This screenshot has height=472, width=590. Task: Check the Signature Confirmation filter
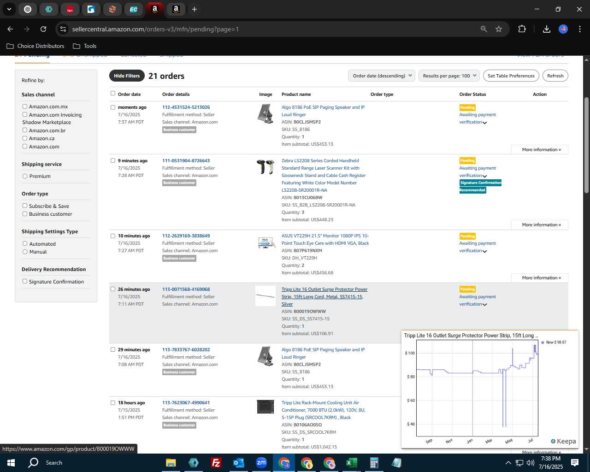[x=25, y=281]
